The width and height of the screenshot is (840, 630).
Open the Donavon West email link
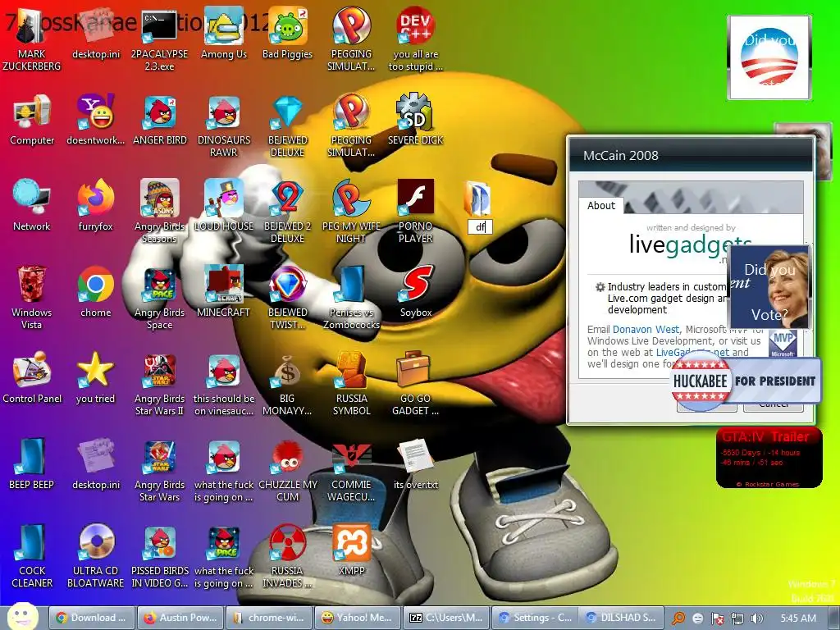(646, 330)
